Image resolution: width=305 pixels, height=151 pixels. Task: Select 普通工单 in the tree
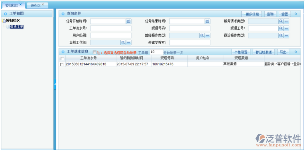coord(17,27)
